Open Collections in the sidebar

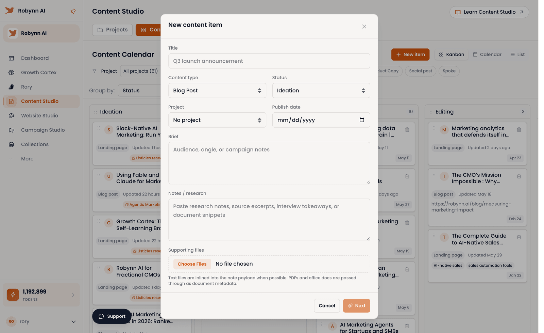[x=41, y=144]
